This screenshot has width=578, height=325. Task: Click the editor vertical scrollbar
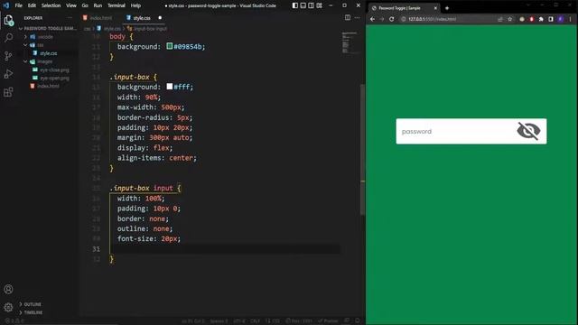click(x=362, y=149)
